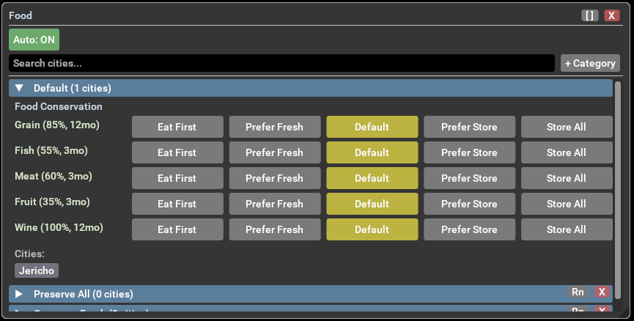Choose Store All for Grain
Screen dimensions: 634x321
click(567, 127)
